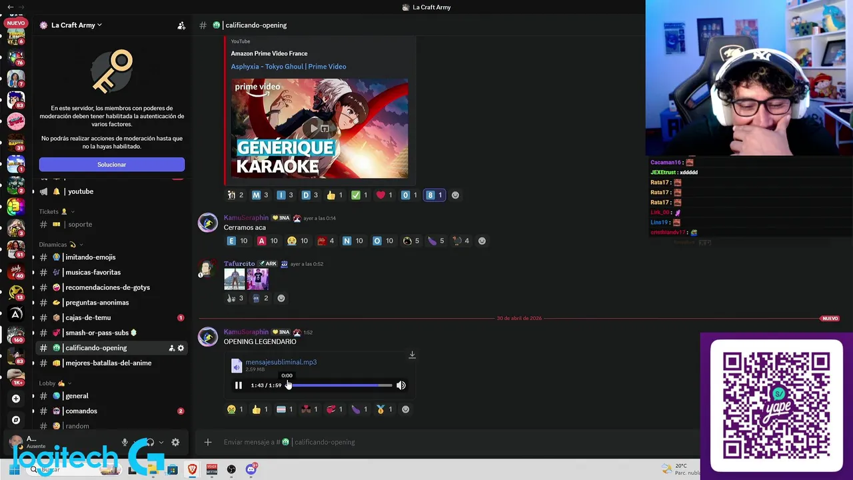Toggle the thumbs up reaction on the Tokyo Ghoul post
The height and width of the screenshot is (480, 853).
pos(335,195)
